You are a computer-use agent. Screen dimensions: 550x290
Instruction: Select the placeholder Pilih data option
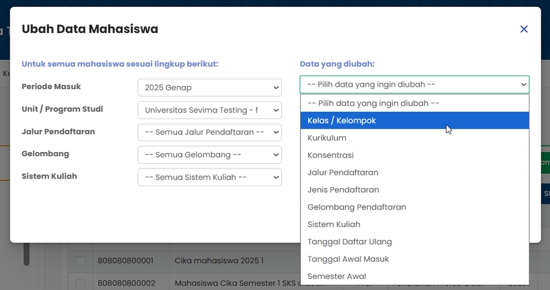(x=414, y=103)
